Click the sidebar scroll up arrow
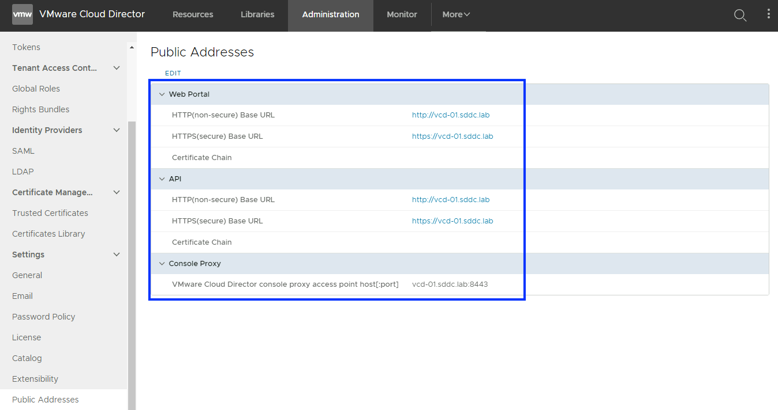The height and width of the screenshot is (410, 778). coord(132,47)
